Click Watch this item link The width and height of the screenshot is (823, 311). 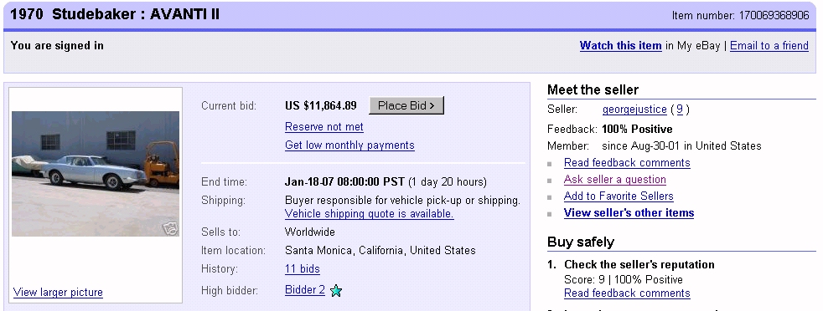(620, 45)
